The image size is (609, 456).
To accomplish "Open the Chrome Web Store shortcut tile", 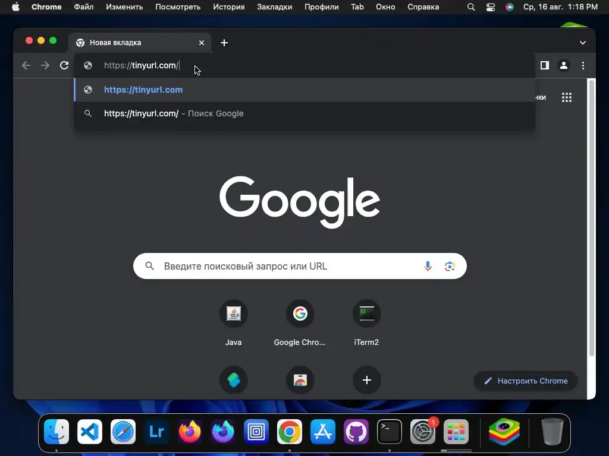I will pyautogui.click(x=300, y=380).
